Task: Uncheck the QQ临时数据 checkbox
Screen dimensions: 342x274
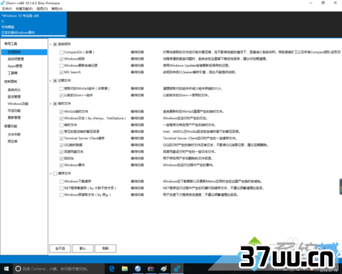Action: point(61,145)
